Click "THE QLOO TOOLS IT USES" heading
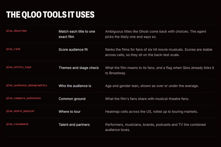 pos(50,15)
